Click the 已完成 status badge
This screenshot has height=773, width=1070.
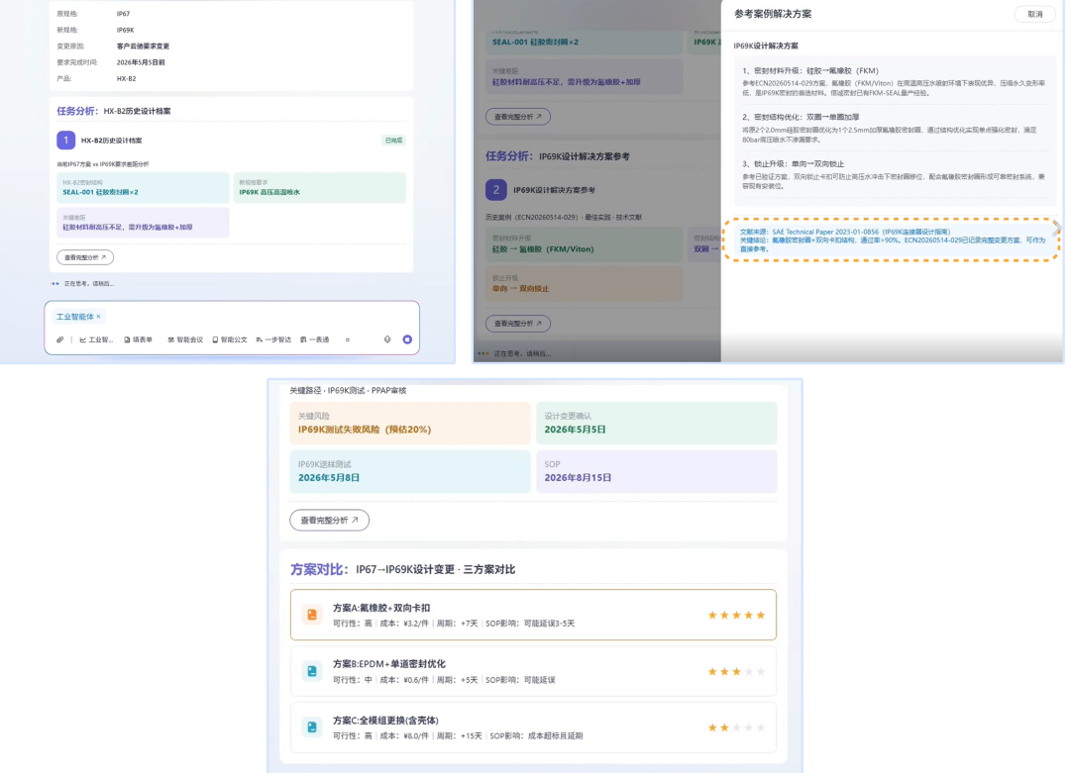[x=393, y=141]
